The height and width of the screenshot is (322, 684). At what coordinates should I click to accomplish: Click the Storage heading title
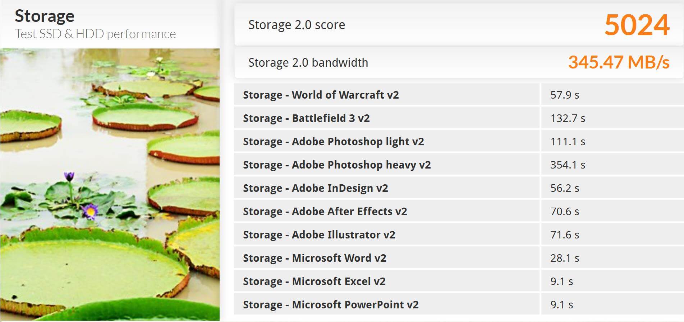point(45,16)
